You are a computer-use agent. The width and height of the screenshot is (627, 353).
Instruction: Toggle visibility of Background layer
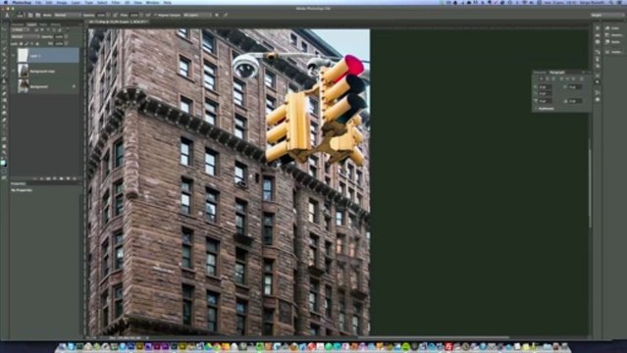pos(13,86)
